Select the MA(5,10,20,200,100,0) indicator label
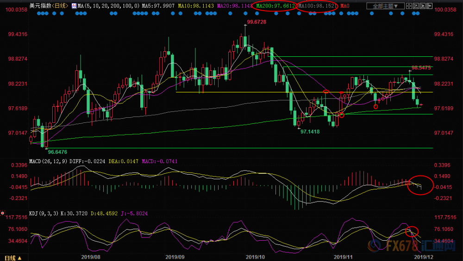 [x=108, y=6]
